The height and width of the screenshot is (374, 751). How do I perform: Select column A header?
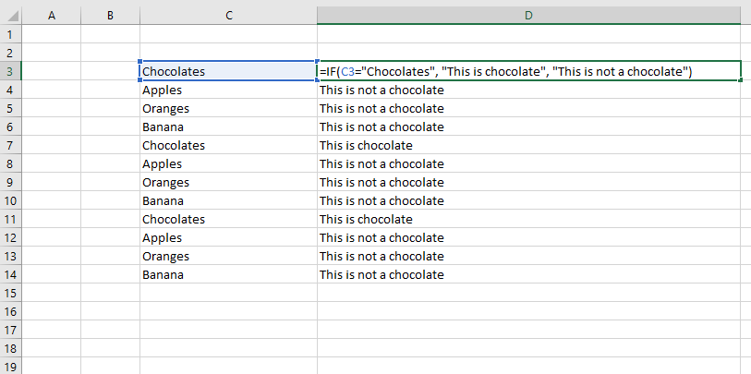pos(50,16)
